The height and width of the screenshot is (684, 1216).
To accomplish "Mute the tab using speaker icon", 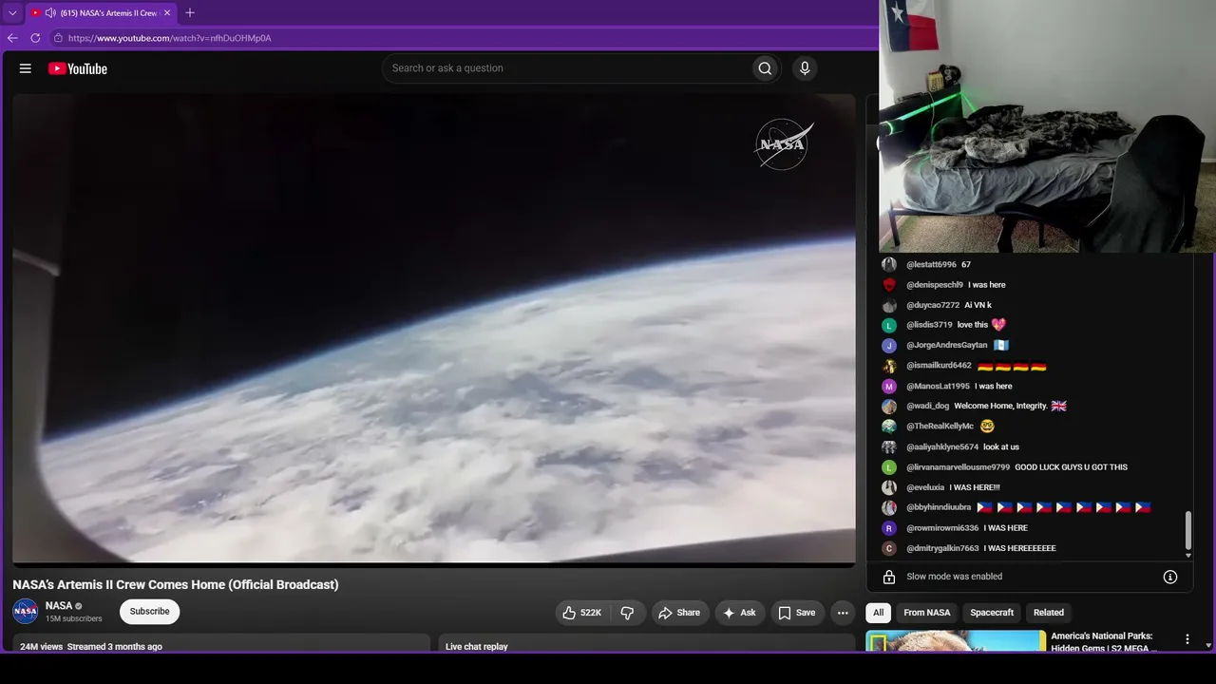I will [x=50, y=13].
